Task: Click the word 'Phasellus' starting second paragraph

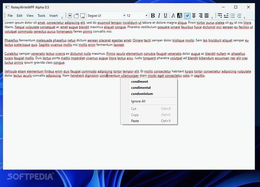Action: pos(11,40)
